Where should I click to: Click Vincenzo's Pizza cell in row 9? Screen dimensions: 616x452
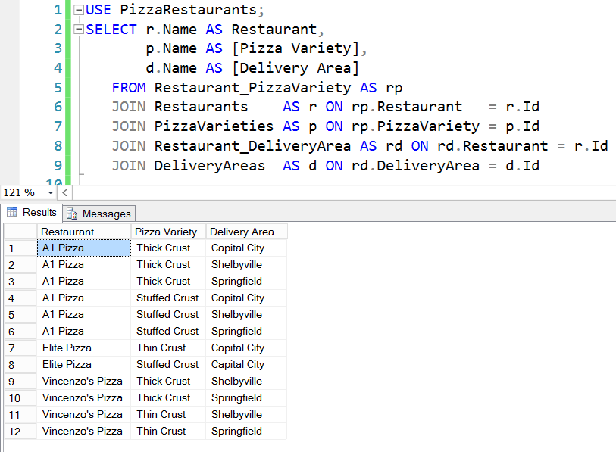tap(83, 382)
